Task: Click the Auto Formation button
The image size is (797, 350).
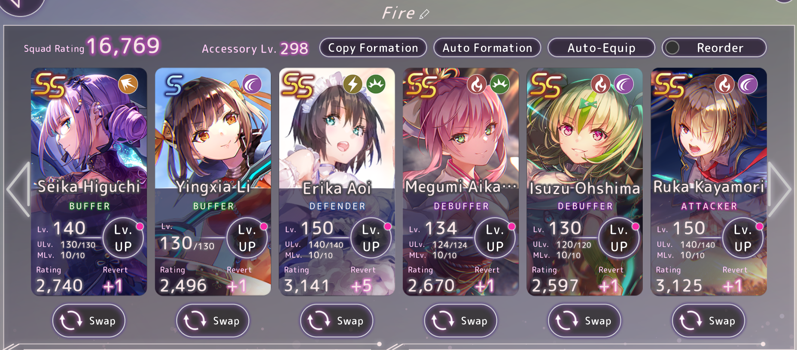Action: pyautogui.click(x=487, y=48)
